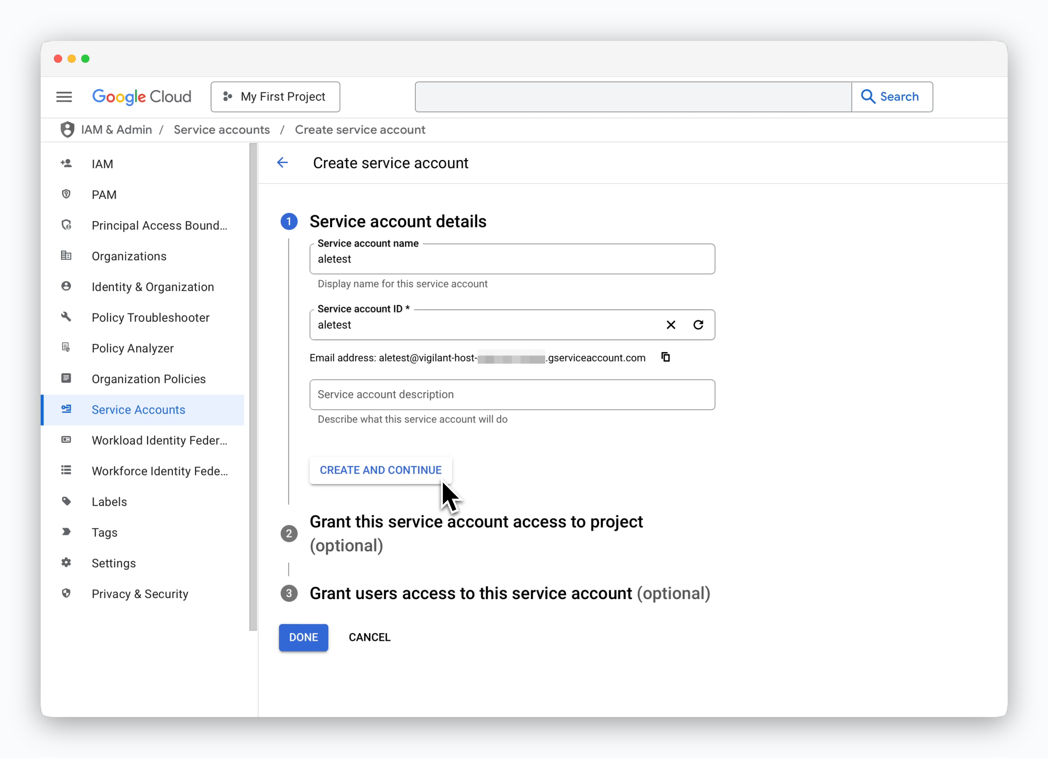The width and height of the screenshot is (1048, 758).
Task: Select Organizations in the sidebar
Action: 142,256
